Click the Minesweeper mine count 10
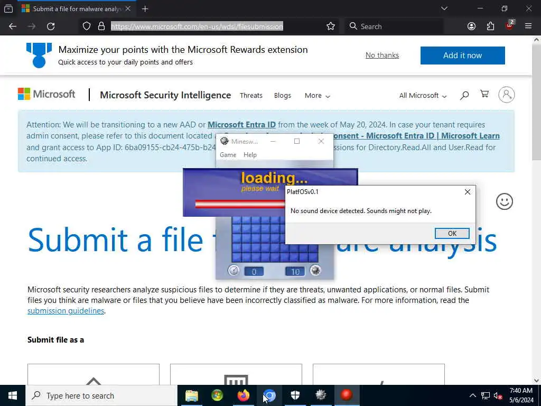The width and height of the screenshot is (541, 406). (x=295, y=272)
